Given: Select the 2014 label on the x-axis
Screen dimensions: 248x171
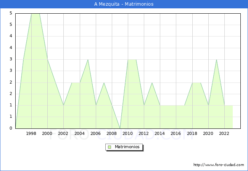Looking at the screenshot, I should (x=160, y=133).
